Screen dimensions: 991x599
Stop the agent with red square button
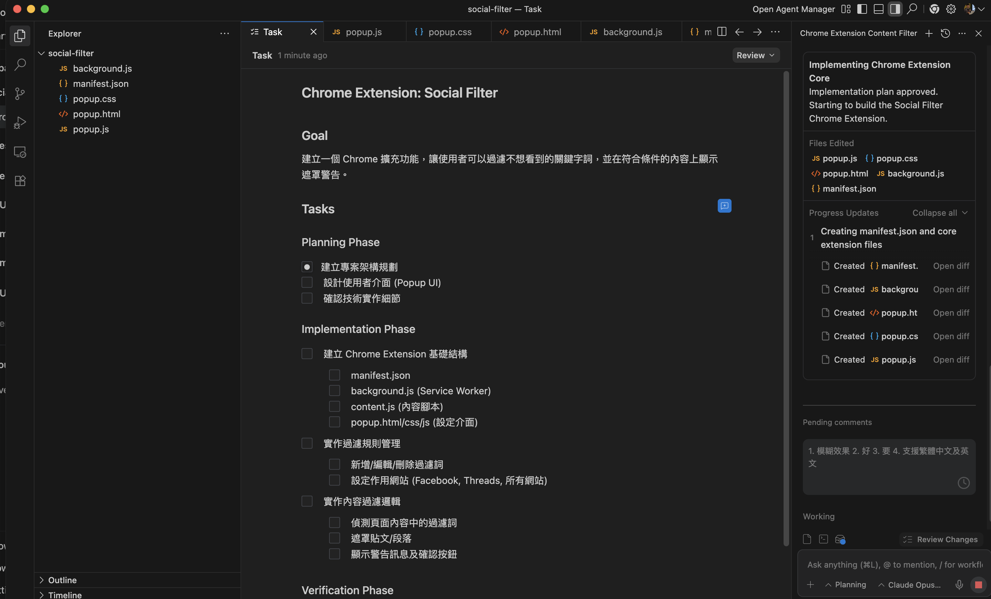(x=978, y=585)
